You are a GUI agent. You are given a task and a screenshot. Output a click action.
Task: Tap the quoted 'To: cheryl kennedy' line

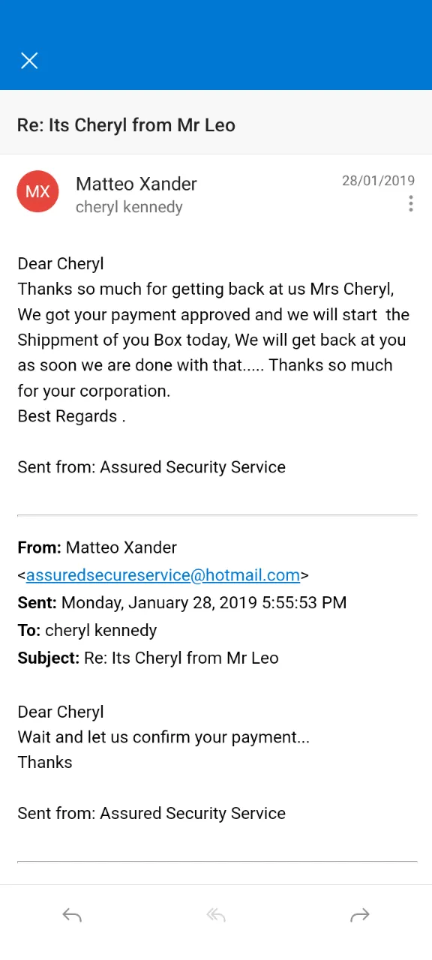coord(87,630)
